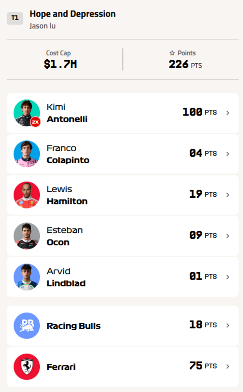Select the T1 team badge
Image resolution: width=243 pixels, height=392 pixels.
[x=15, y=18]
